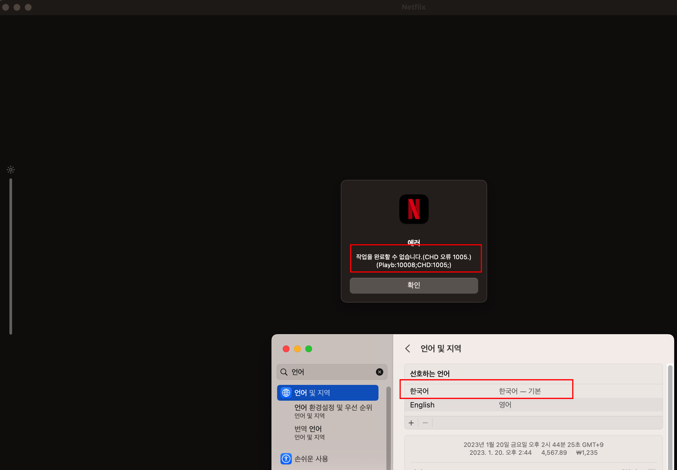
Task: Open the 손쉬운 사용 accessibility icon
Action: [x=286, y=458]
